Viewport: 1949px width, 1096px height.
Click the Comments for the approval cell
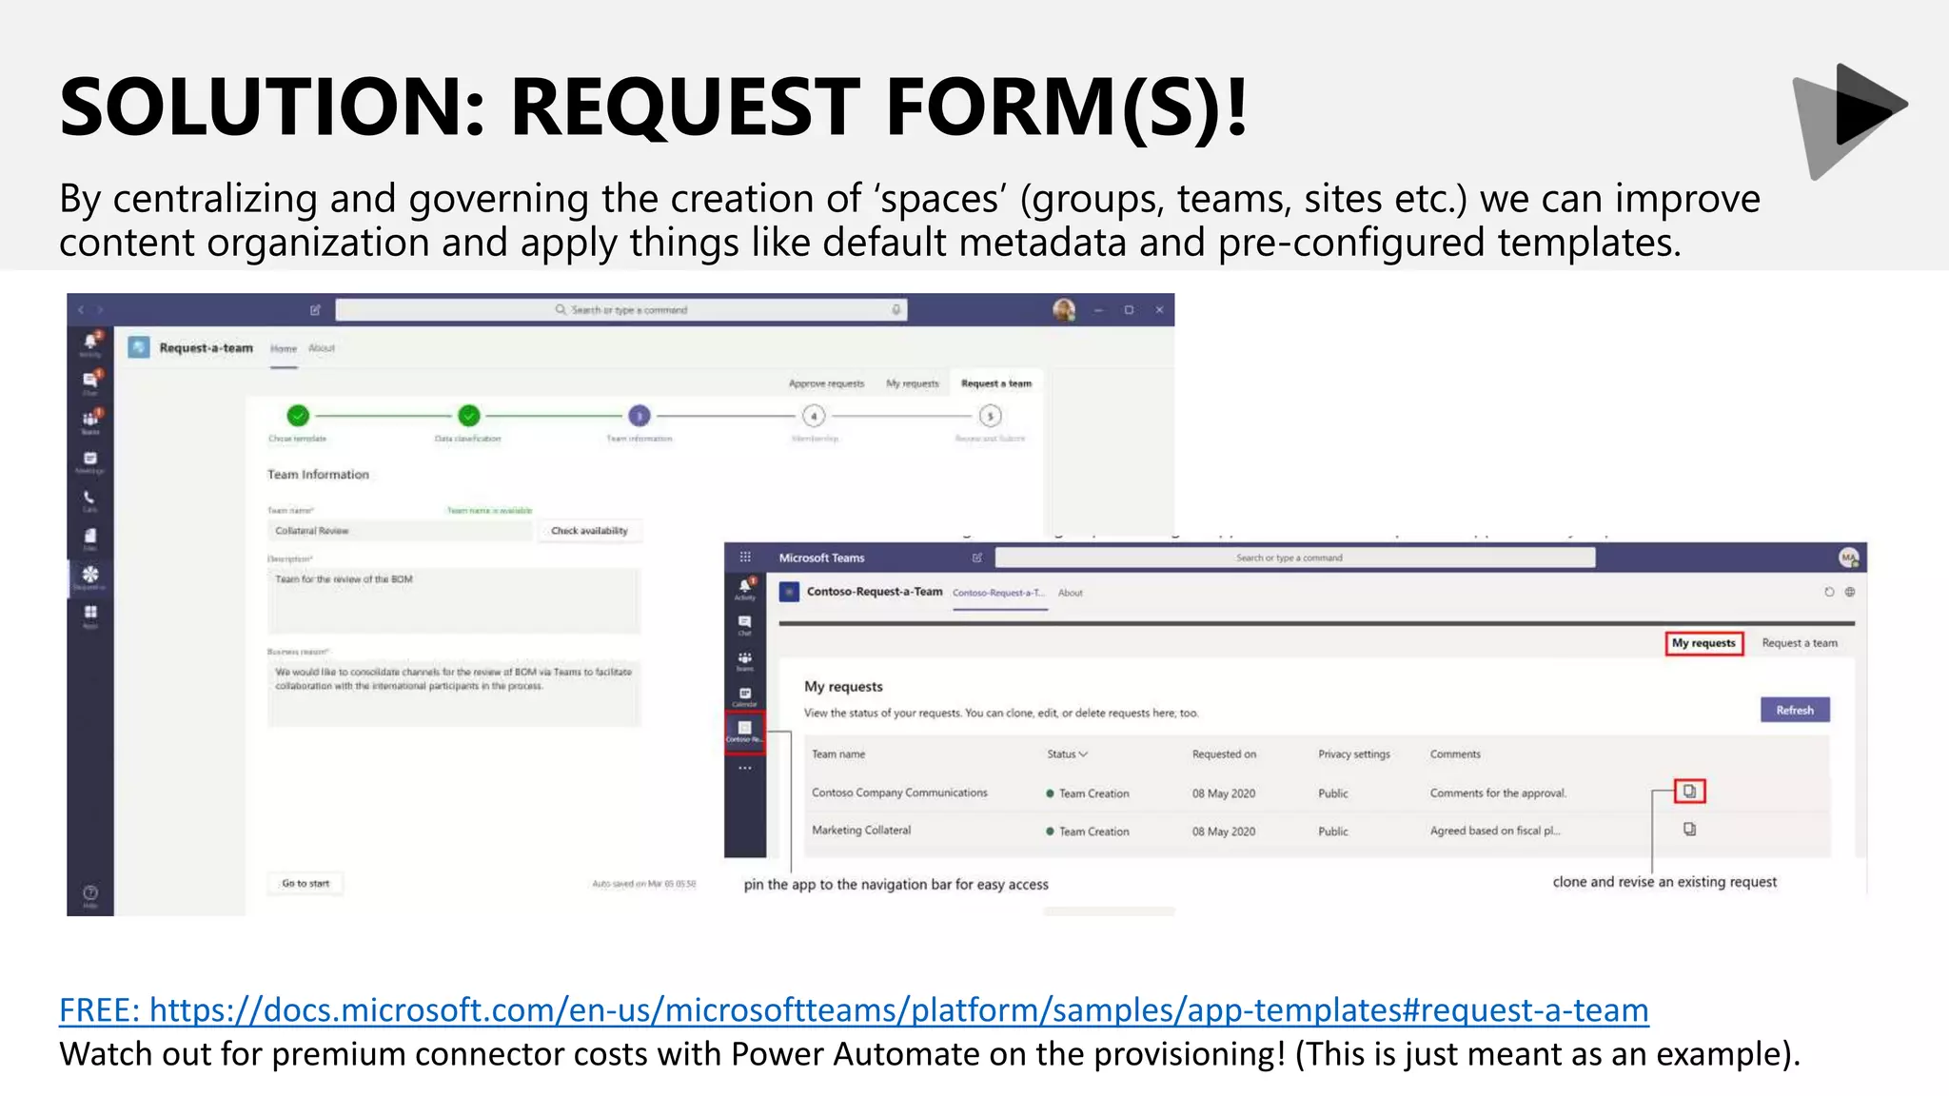pyautogui.click(x=1498, y=793)
